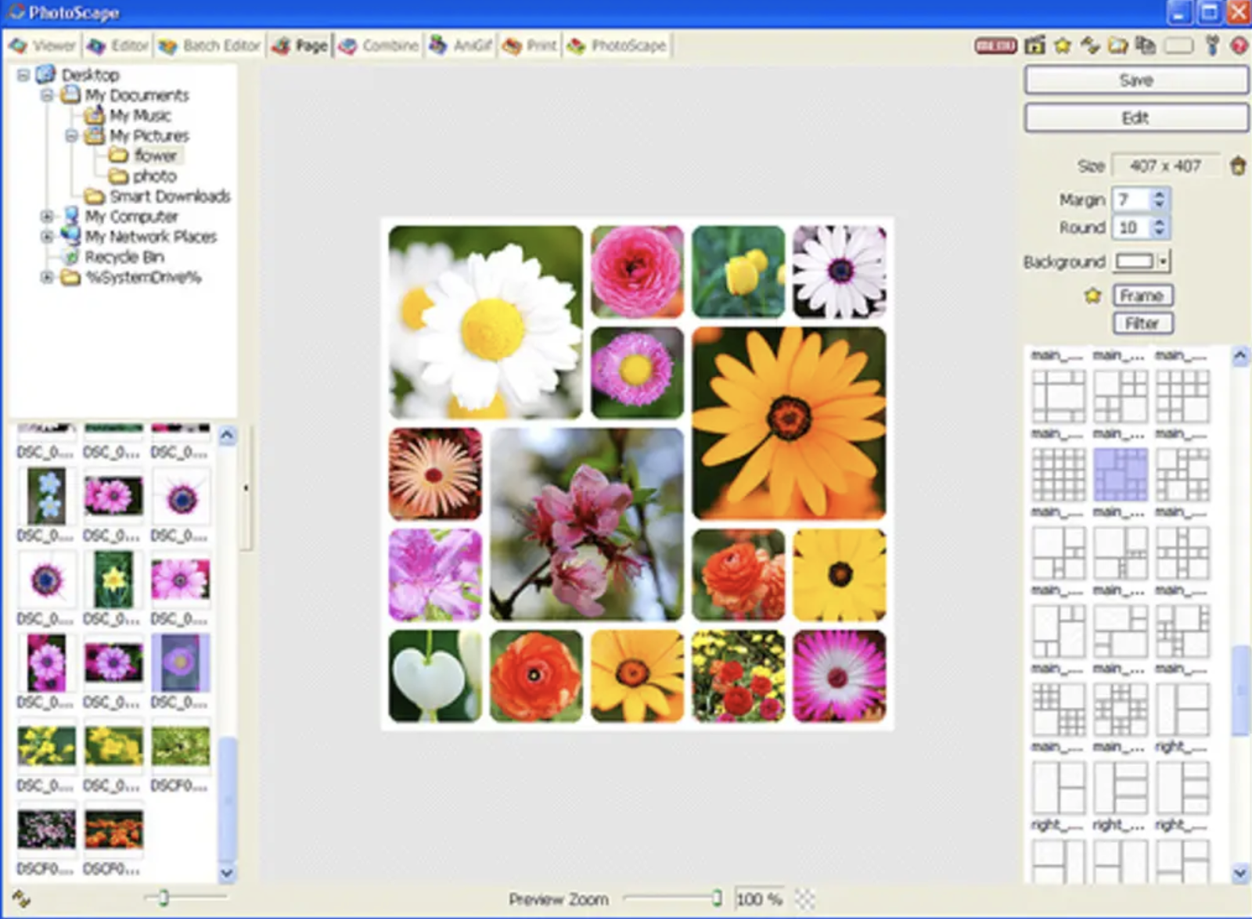Click the lantern icon beside the Size field
The height and width of the screenshot is (919, 1252).
(x=1237, y=166)
